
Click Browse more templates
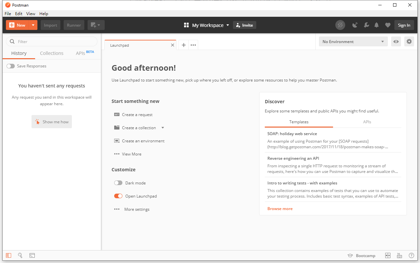(x=280, y=208)
